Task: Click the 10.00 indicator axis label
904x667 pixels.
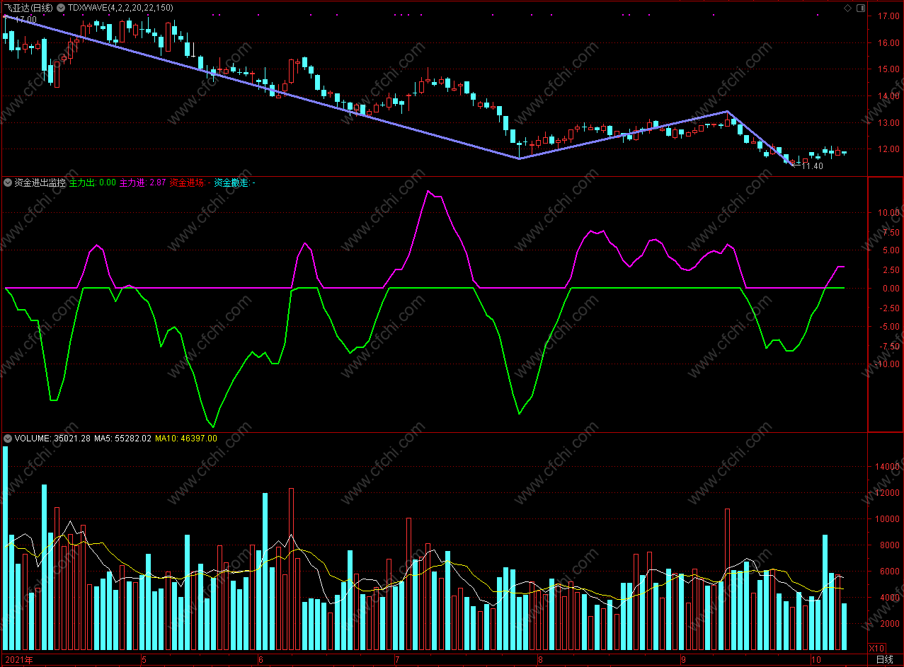Action: tap(889, 213)
